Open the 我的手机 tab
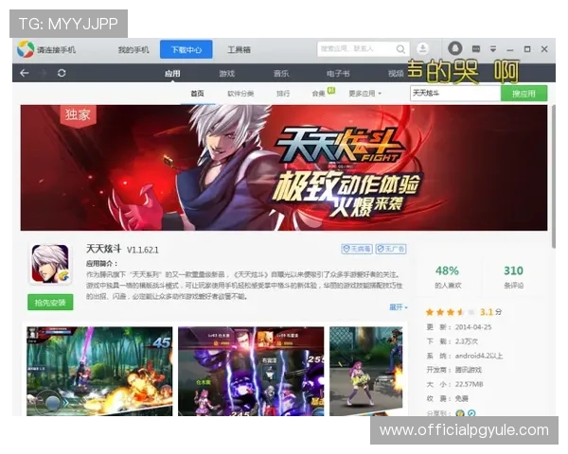This screenshot has width=568, height=454. (133, 49)
